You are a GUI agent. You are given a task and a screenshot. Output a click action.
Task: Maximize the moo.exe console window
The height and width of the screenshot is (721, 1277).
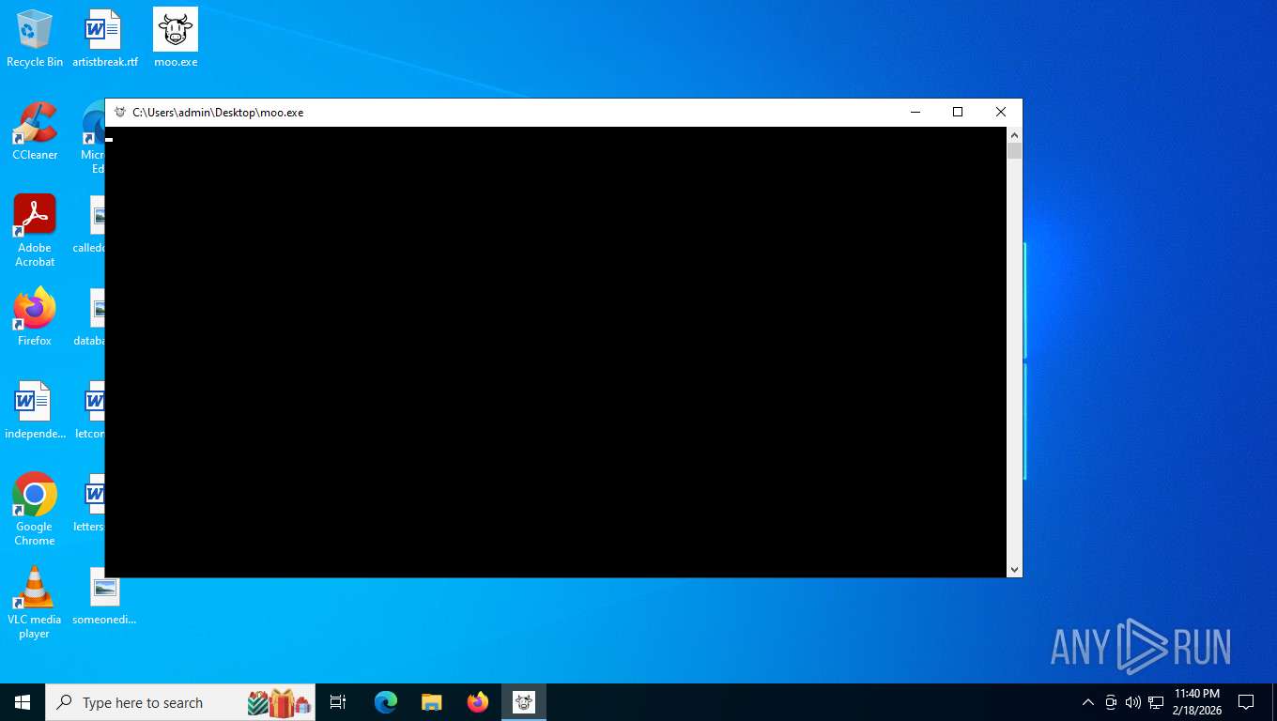click(x=958, y=113)
